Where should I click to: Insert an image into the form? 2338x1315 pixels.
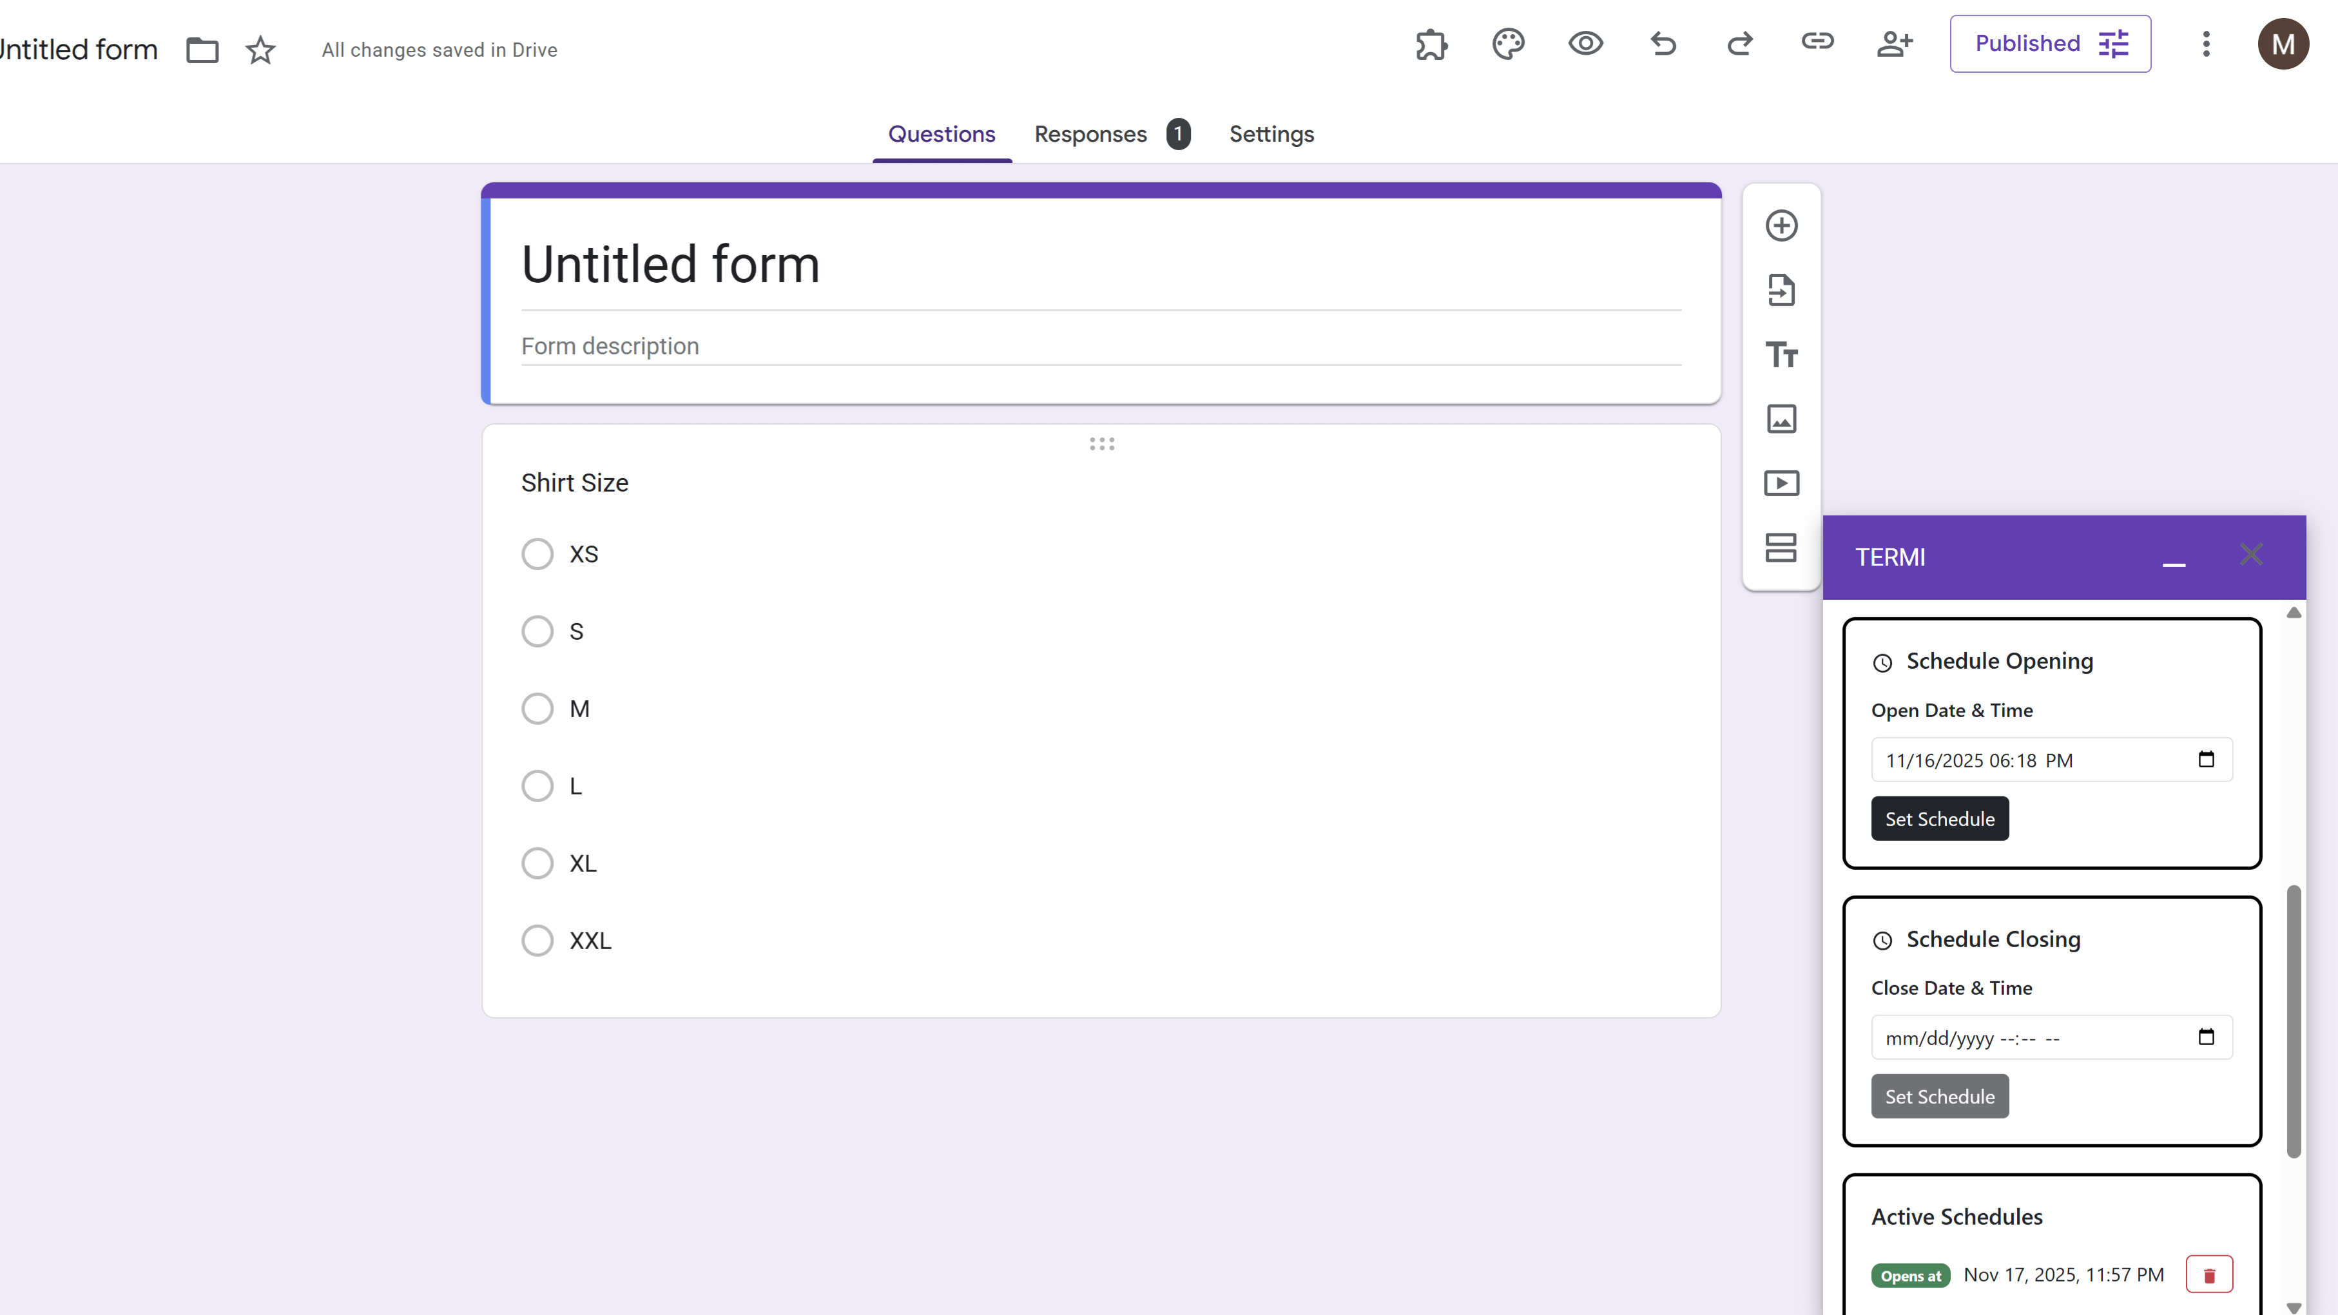click(x=1781, y=418)
